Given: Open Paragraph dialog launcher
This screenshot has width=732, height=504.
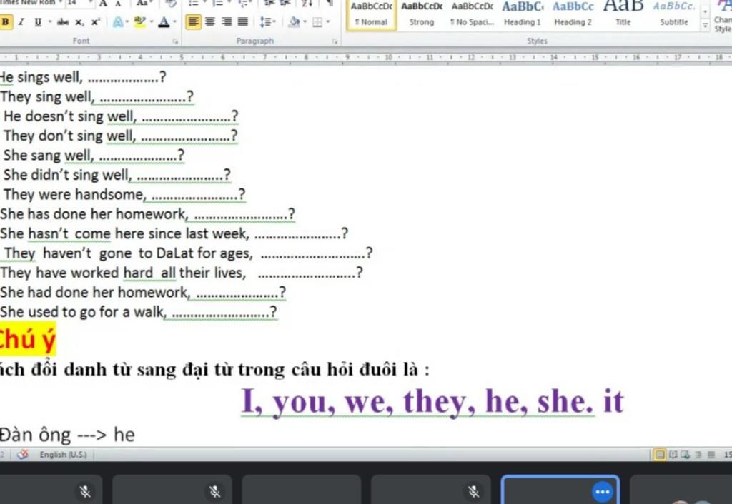Looking at the screenshot, I should [x=335, y=41].
